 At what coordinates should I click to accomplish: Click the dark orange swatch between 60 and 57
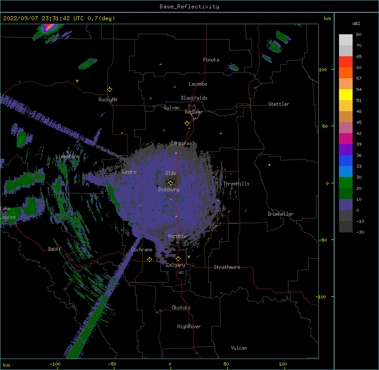pyautogui.click(x=346, y=73)
